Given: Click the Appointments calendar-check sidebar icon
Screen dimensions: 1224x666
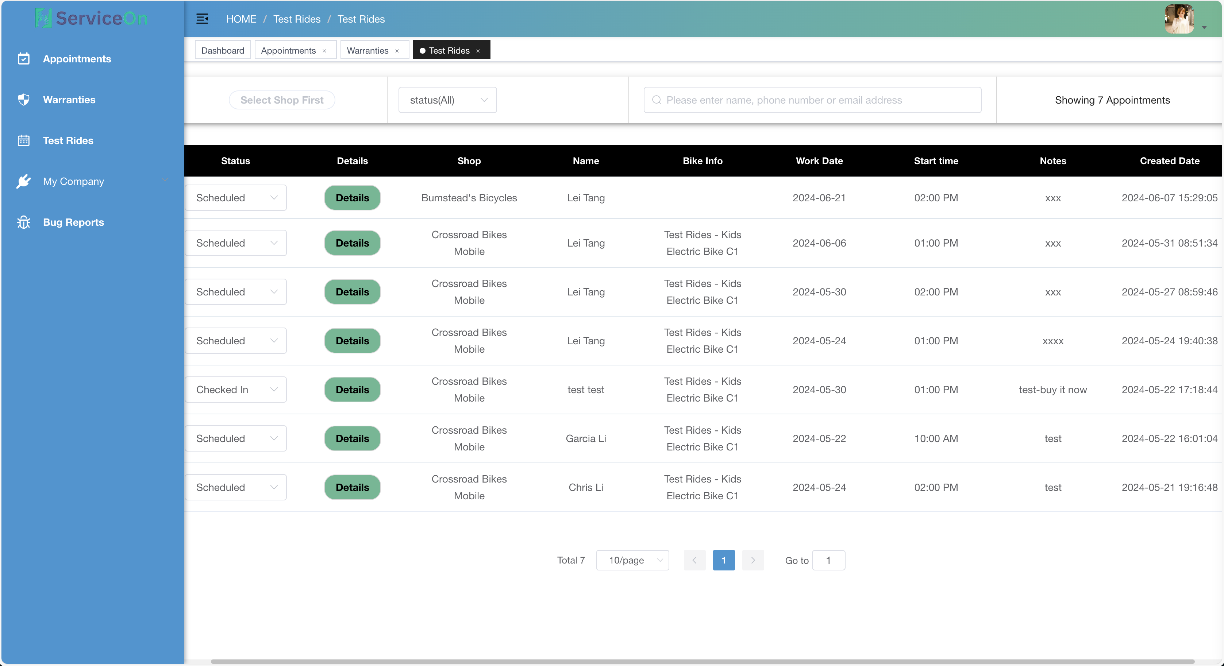Looking at the screenshot, I should click(23, 59).
